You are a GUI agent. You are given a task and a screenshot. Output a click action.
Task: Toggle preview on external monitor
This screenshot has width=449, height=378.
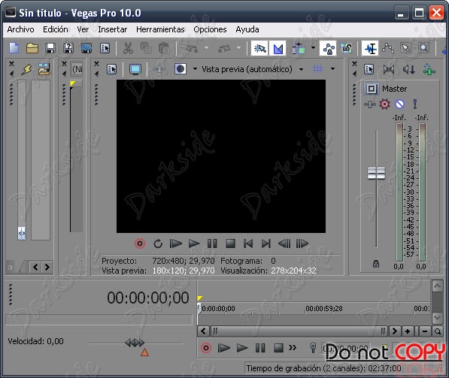click(135, 69)
